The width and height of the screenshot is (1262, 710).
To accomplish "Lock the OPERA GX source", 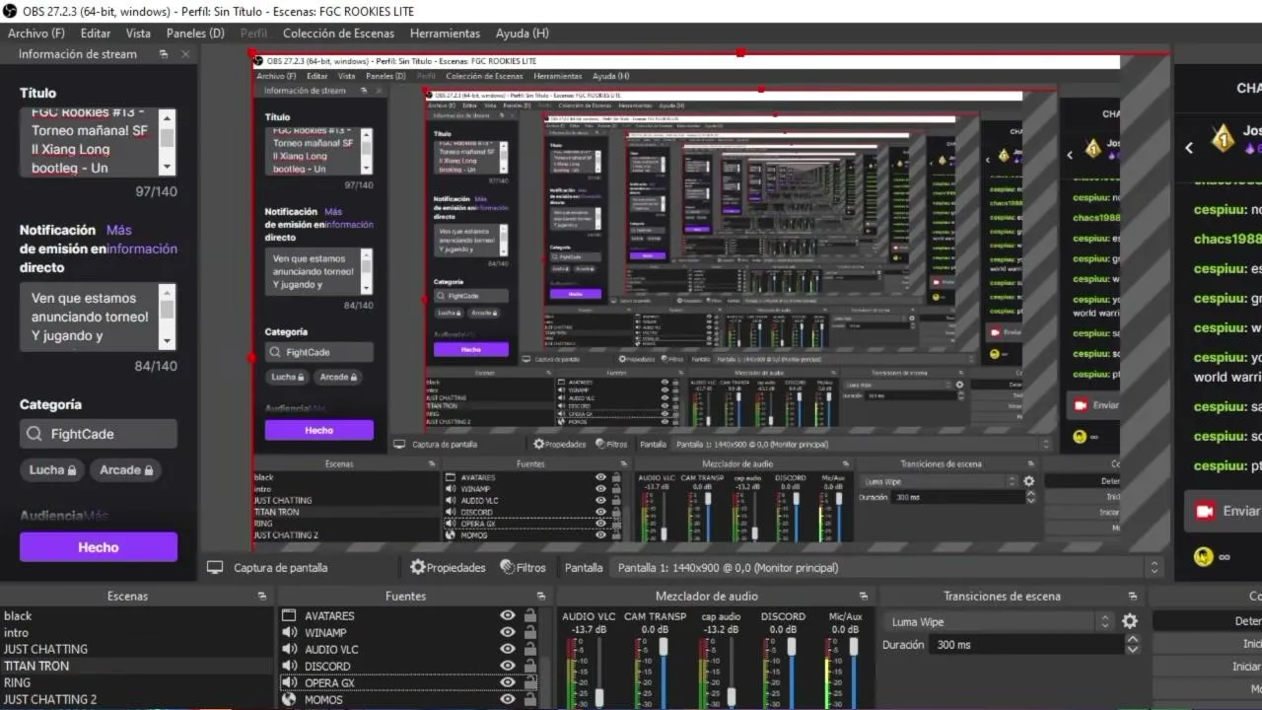I will pyautogui.click(x=530, y=682).
